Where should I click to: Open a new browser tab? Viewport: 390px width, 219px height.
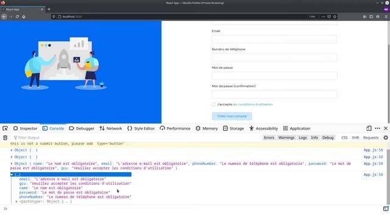pyautogui.click(x=49, y=9)
